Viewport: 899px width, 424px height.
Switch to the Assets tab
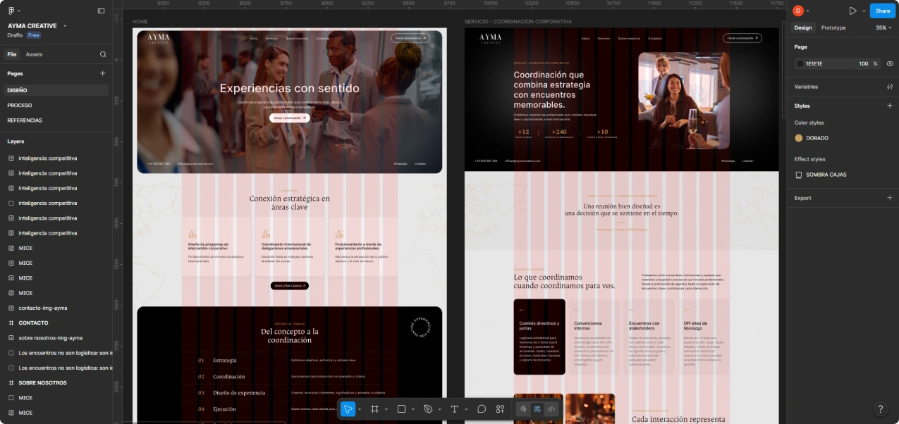34,54
